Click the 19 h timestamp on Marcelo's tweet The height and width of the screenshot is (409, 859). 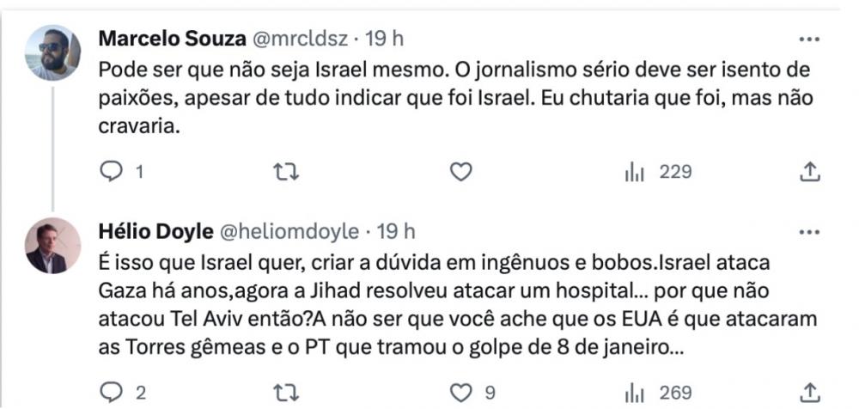pos(385,40)
